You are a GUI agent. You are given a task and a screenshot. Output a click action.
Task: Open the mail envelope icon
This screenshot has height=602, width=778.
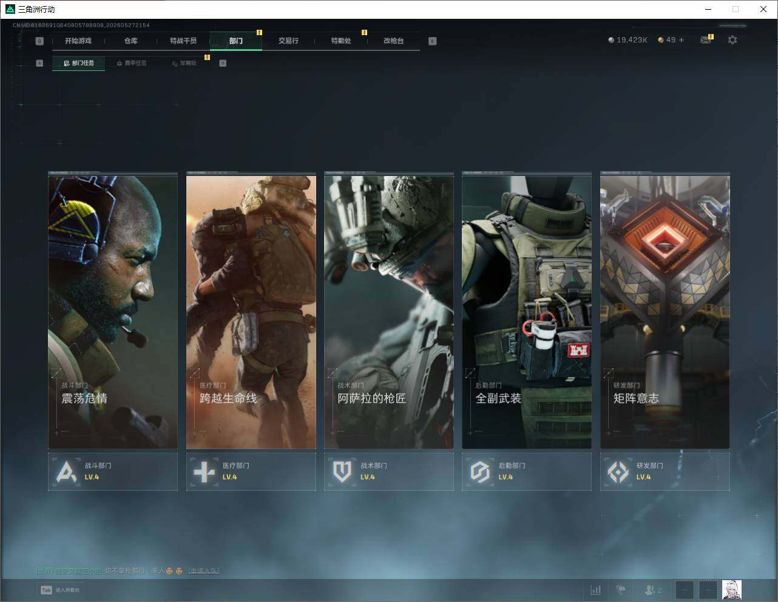coord(705,40)
